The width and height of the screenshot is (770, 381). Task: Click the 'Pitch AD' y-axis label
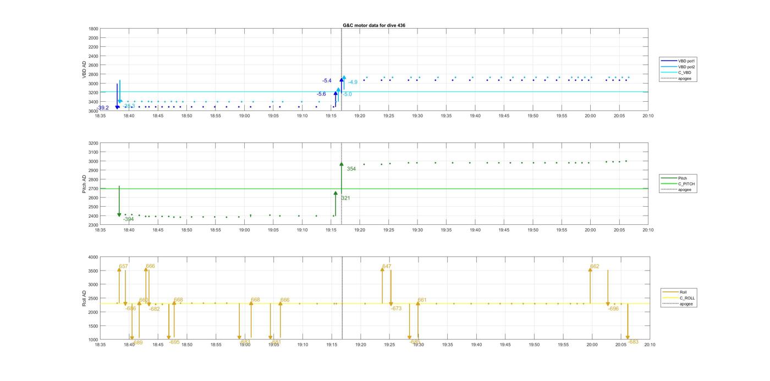coord(84,184)
